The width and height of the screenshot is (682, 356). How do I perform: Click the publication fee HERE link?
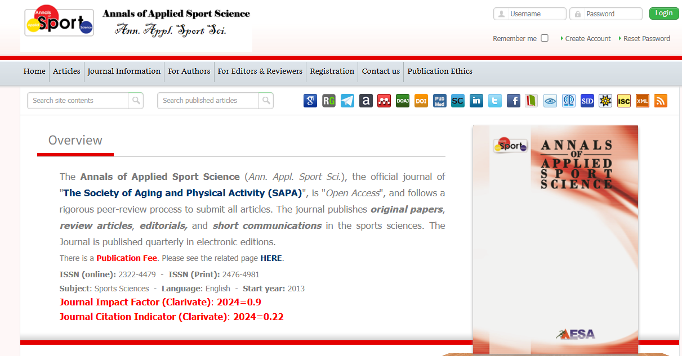271,259
